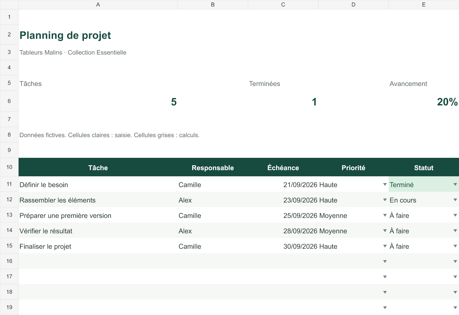Select column D header

(354, 5)
